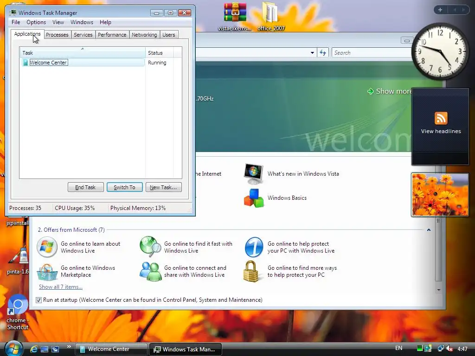475x356 pixels.
Task: Select the Applications tab
Action: click(27, 34)
